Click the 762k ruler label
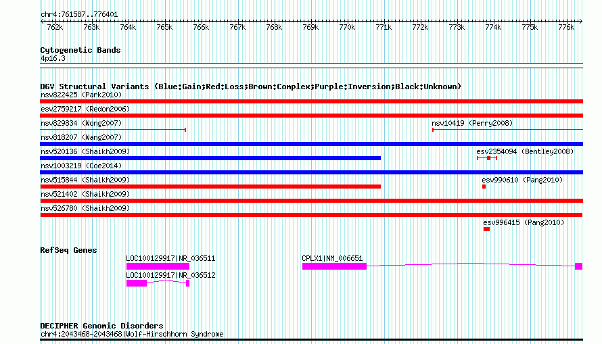The height and width of the screenshot is (344, 602). point(55,27)
